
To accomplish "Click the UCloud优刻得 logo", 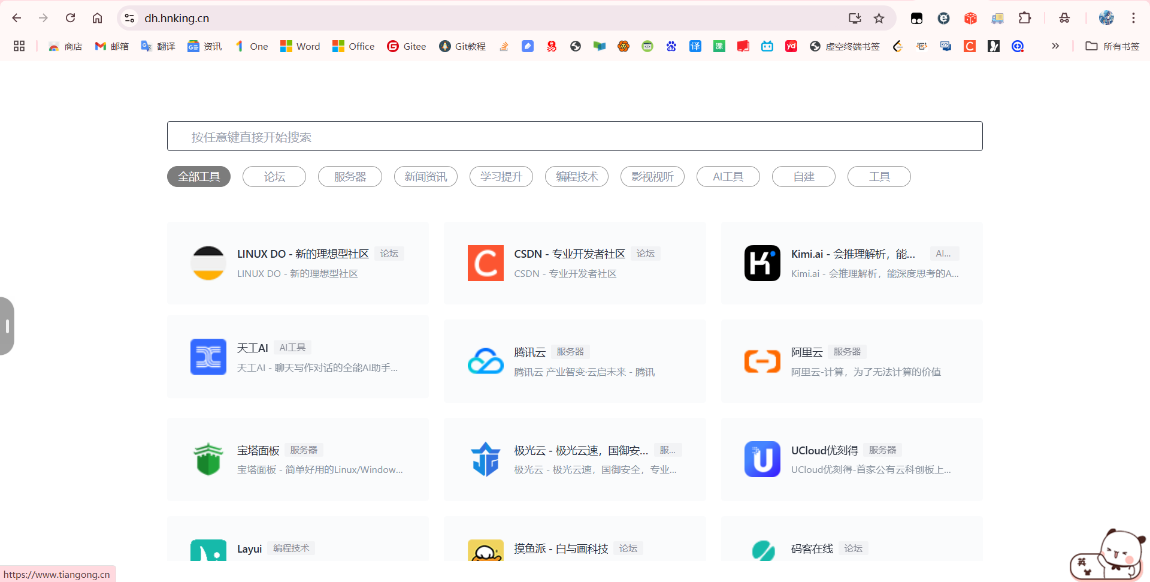I will (x=762, y=459).
